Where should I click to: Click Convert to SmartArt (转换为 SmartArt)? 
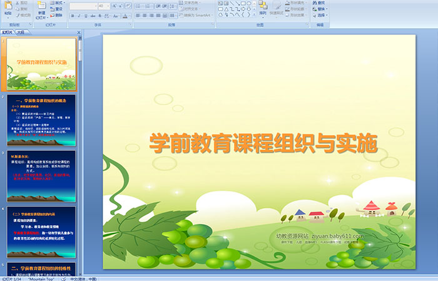[196, 15]
